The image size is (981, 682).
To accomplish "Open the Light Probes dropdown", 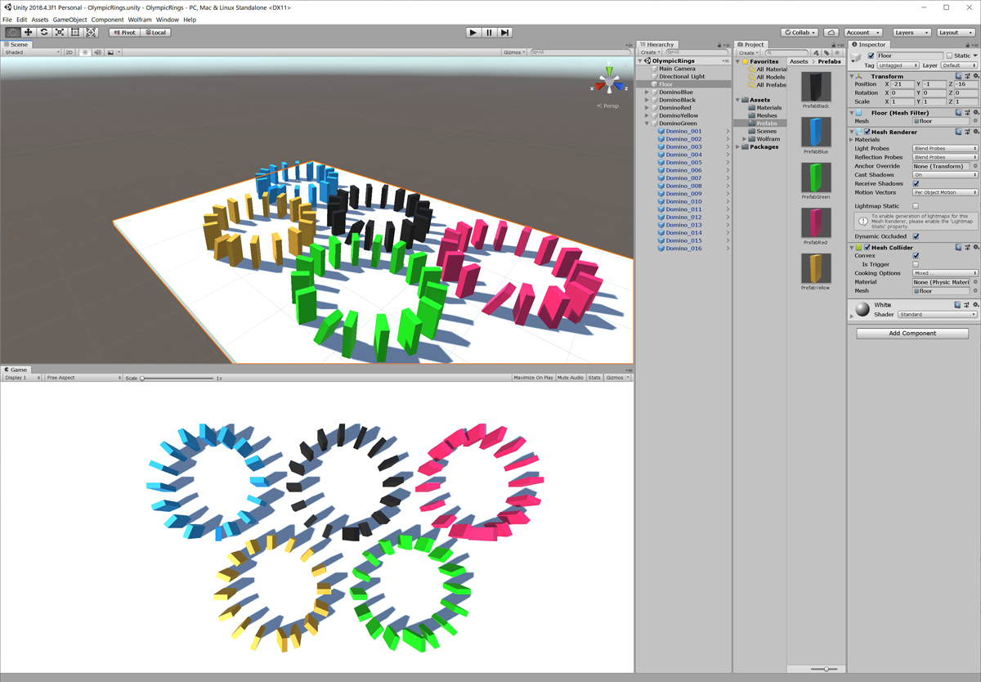I will 945,149.
